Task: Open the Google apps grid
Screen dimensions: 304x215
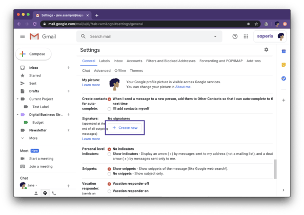Action: tap(246, 36)
